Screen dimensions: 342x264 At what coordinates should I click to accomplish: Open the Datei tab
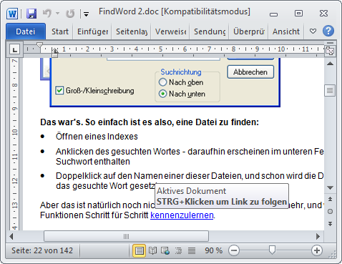[x=26, y=31]
